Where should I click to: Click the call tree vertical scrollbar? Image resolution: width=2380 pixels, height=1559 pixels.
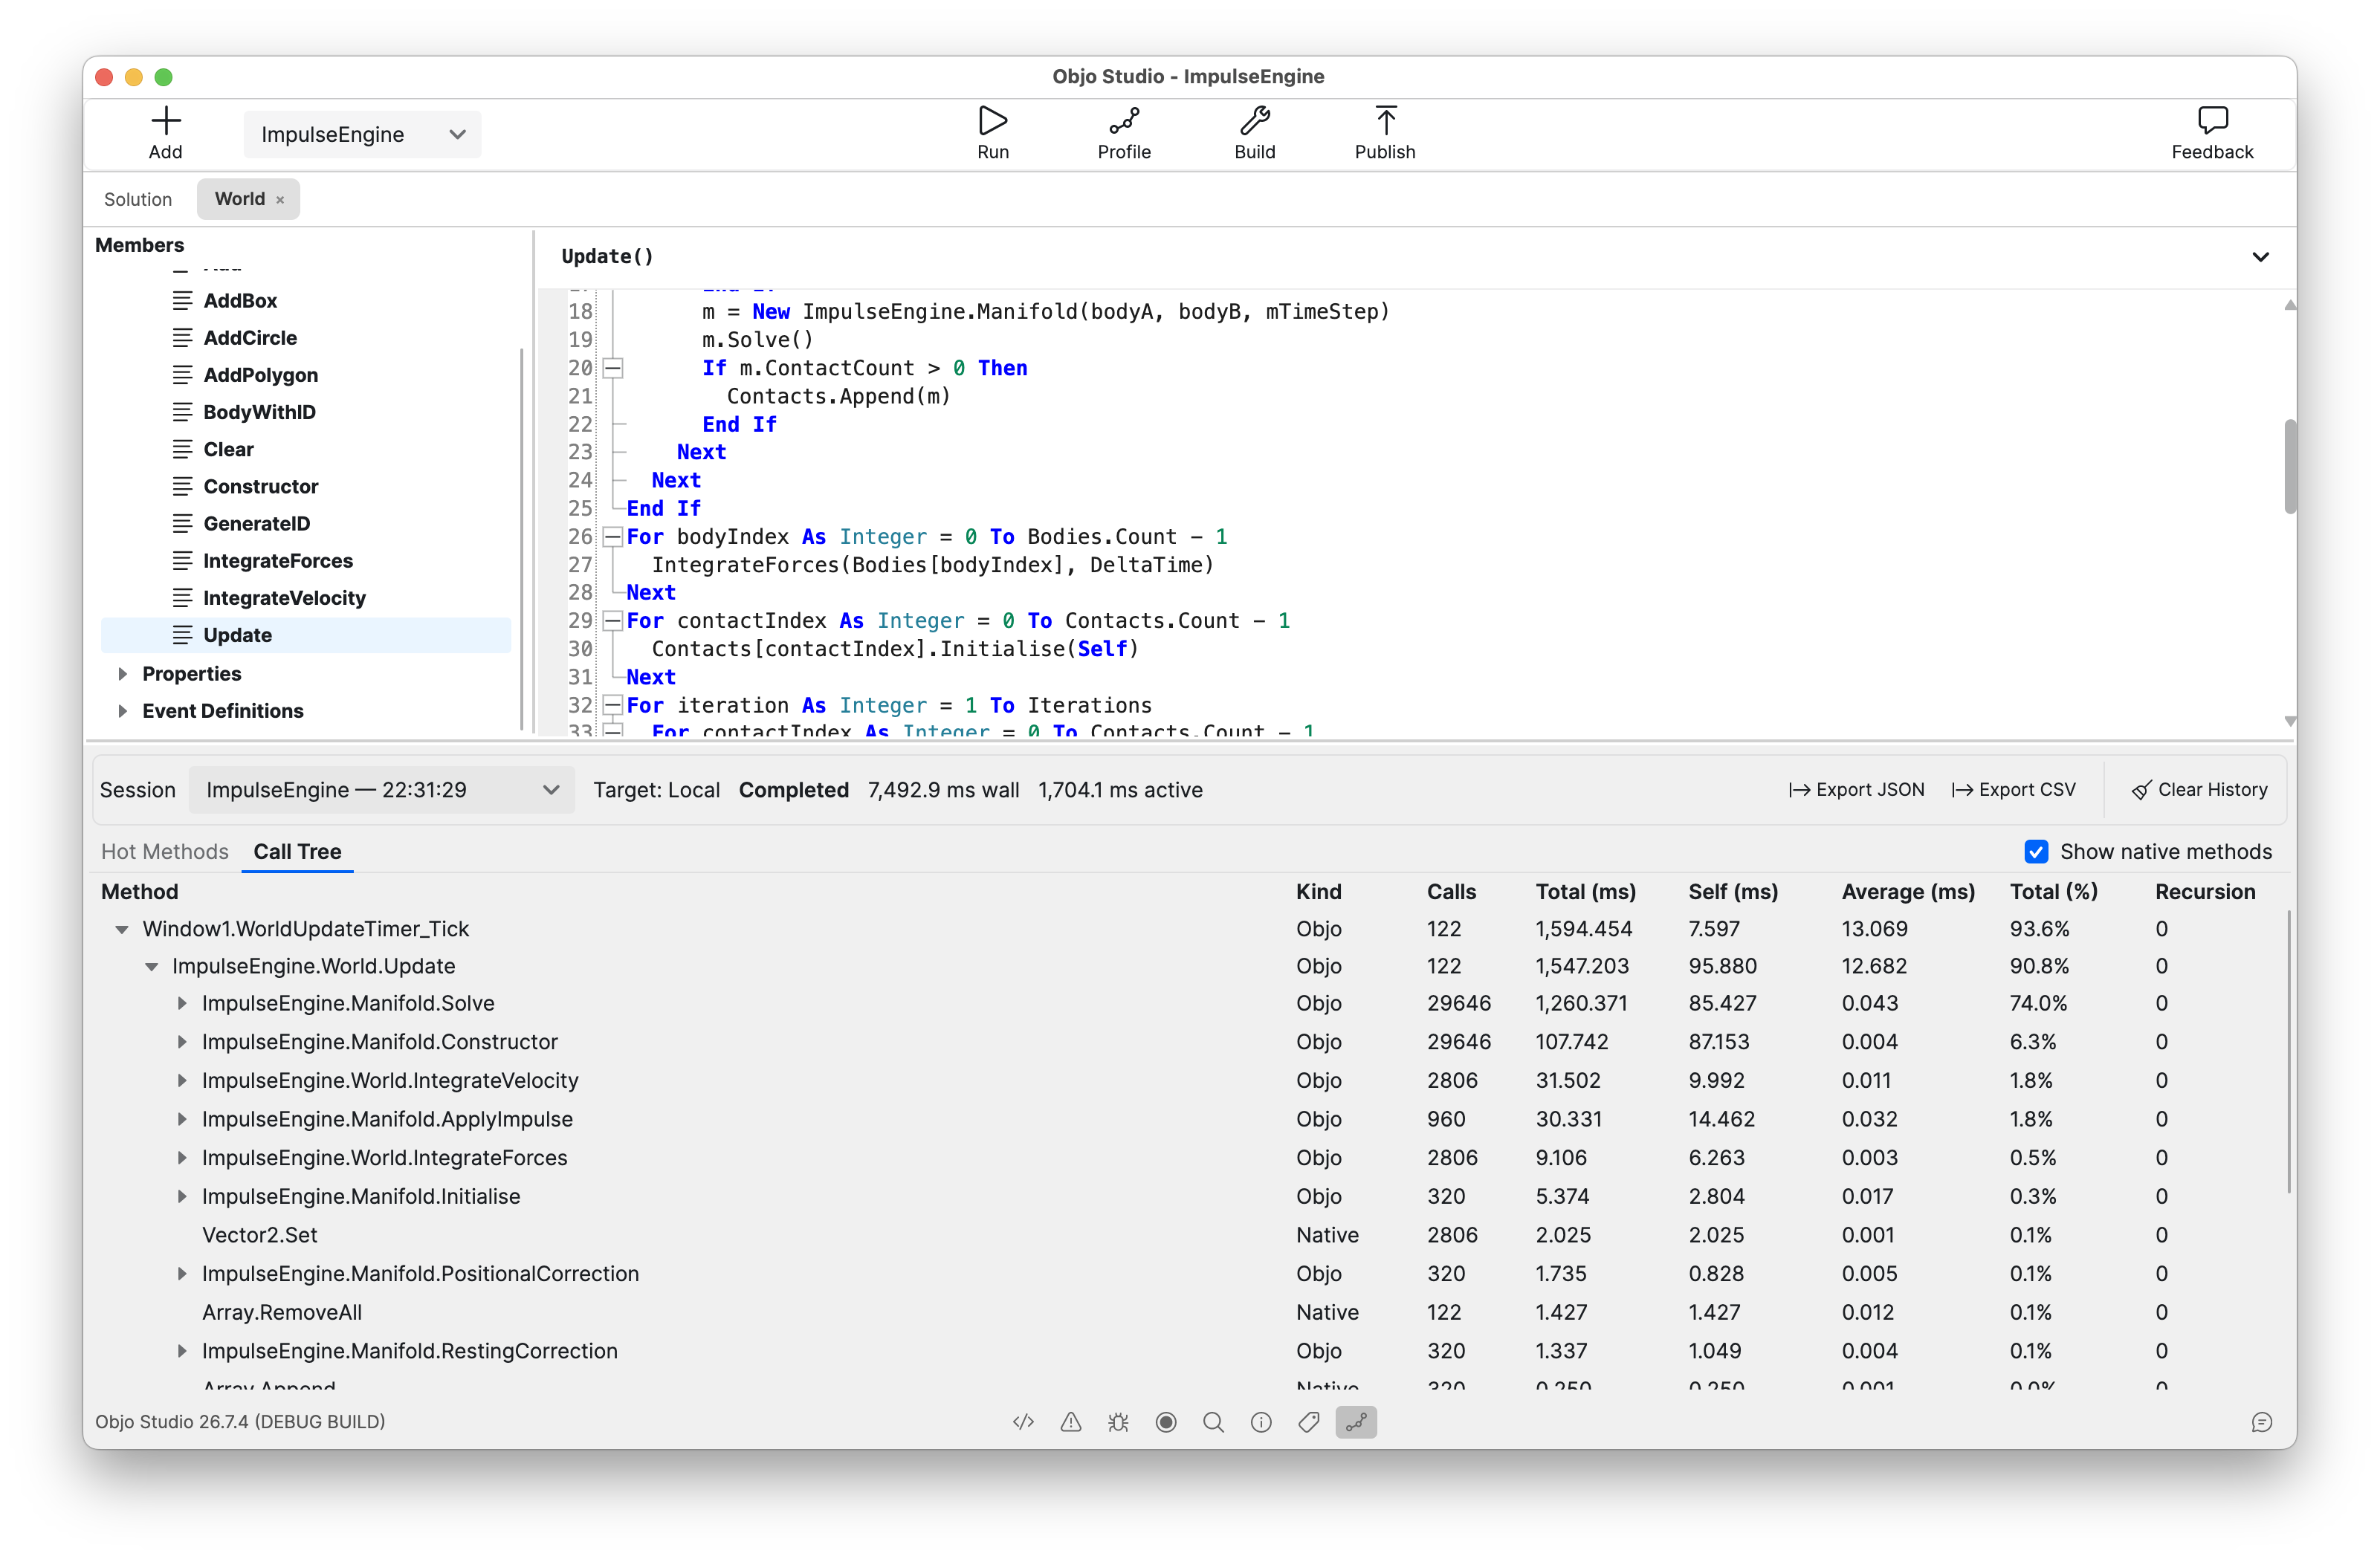tap(2288, 1051)
